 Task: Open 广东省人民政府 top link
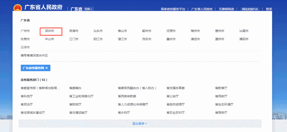click(x=202, y=9)
